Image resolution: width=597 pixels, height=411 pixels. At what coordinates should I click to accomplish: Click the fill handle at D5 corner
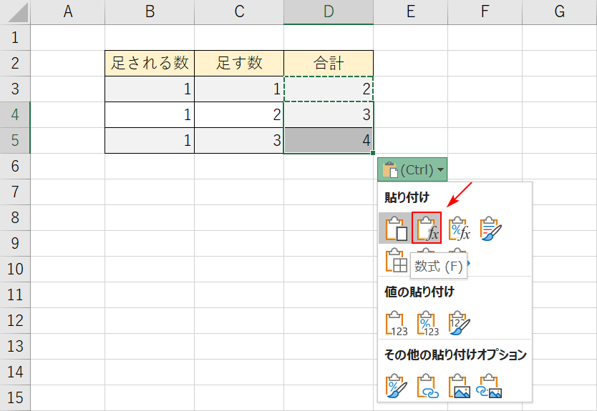(x=373, y=153)
